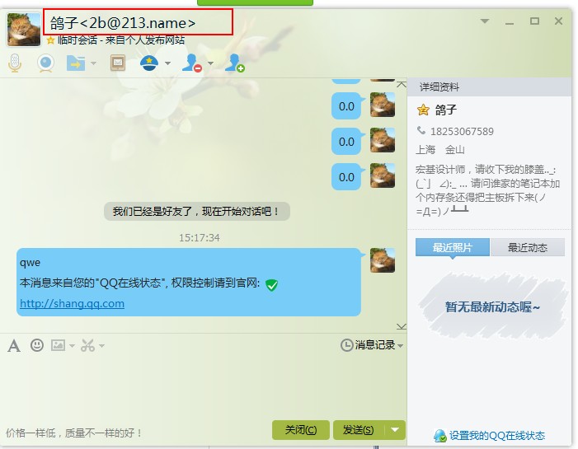The height and width of the screenshot is (449, 578).
Task: Open the emoji smiley picker
Action: tap(37, 345)
